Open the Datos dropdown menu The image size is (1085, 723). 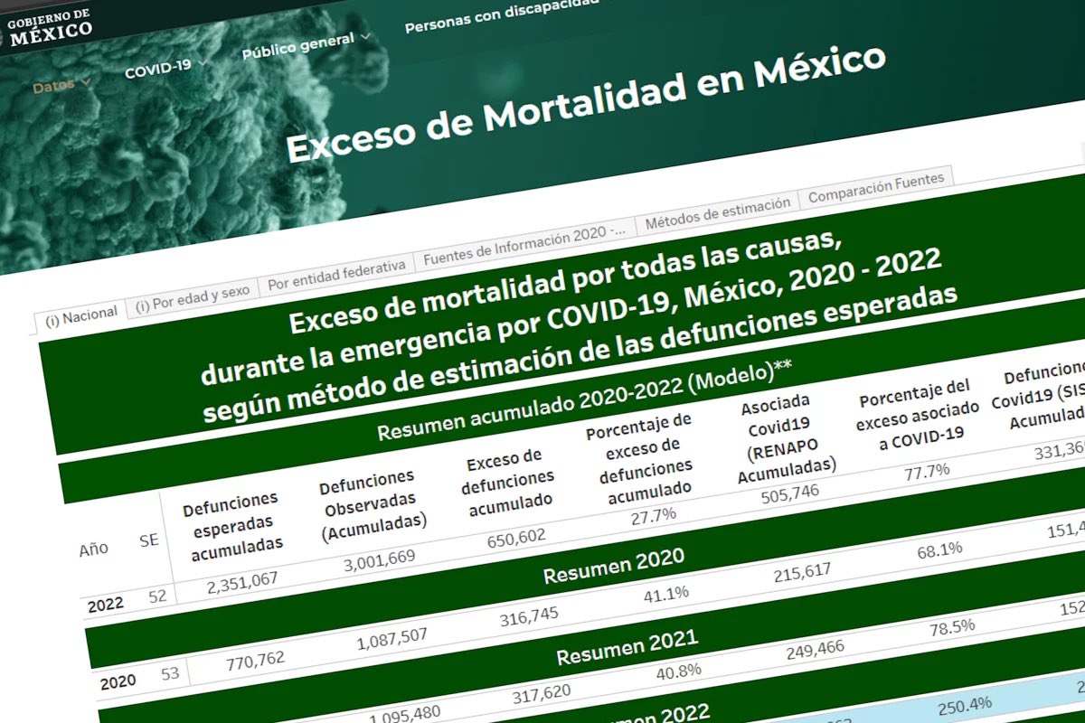click(62, 86)
